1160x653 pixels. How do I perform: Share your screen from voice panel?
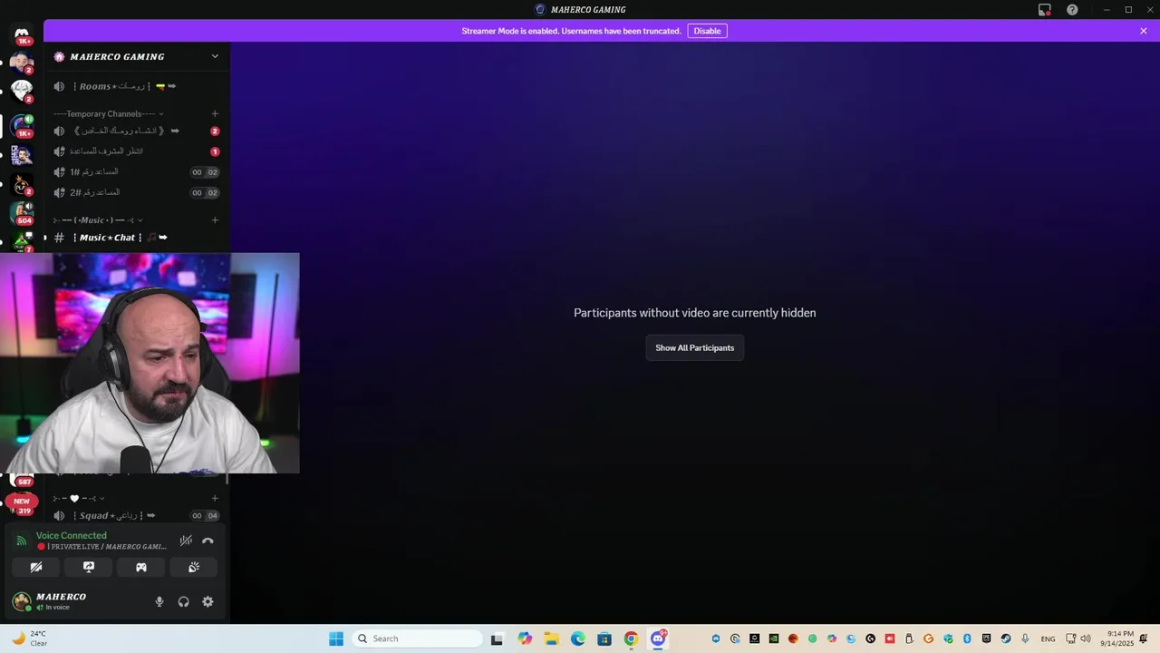click(x=89, y=567)
